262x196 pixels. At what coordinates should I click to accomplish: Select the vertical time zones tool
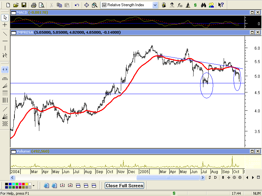pos(5,100)
